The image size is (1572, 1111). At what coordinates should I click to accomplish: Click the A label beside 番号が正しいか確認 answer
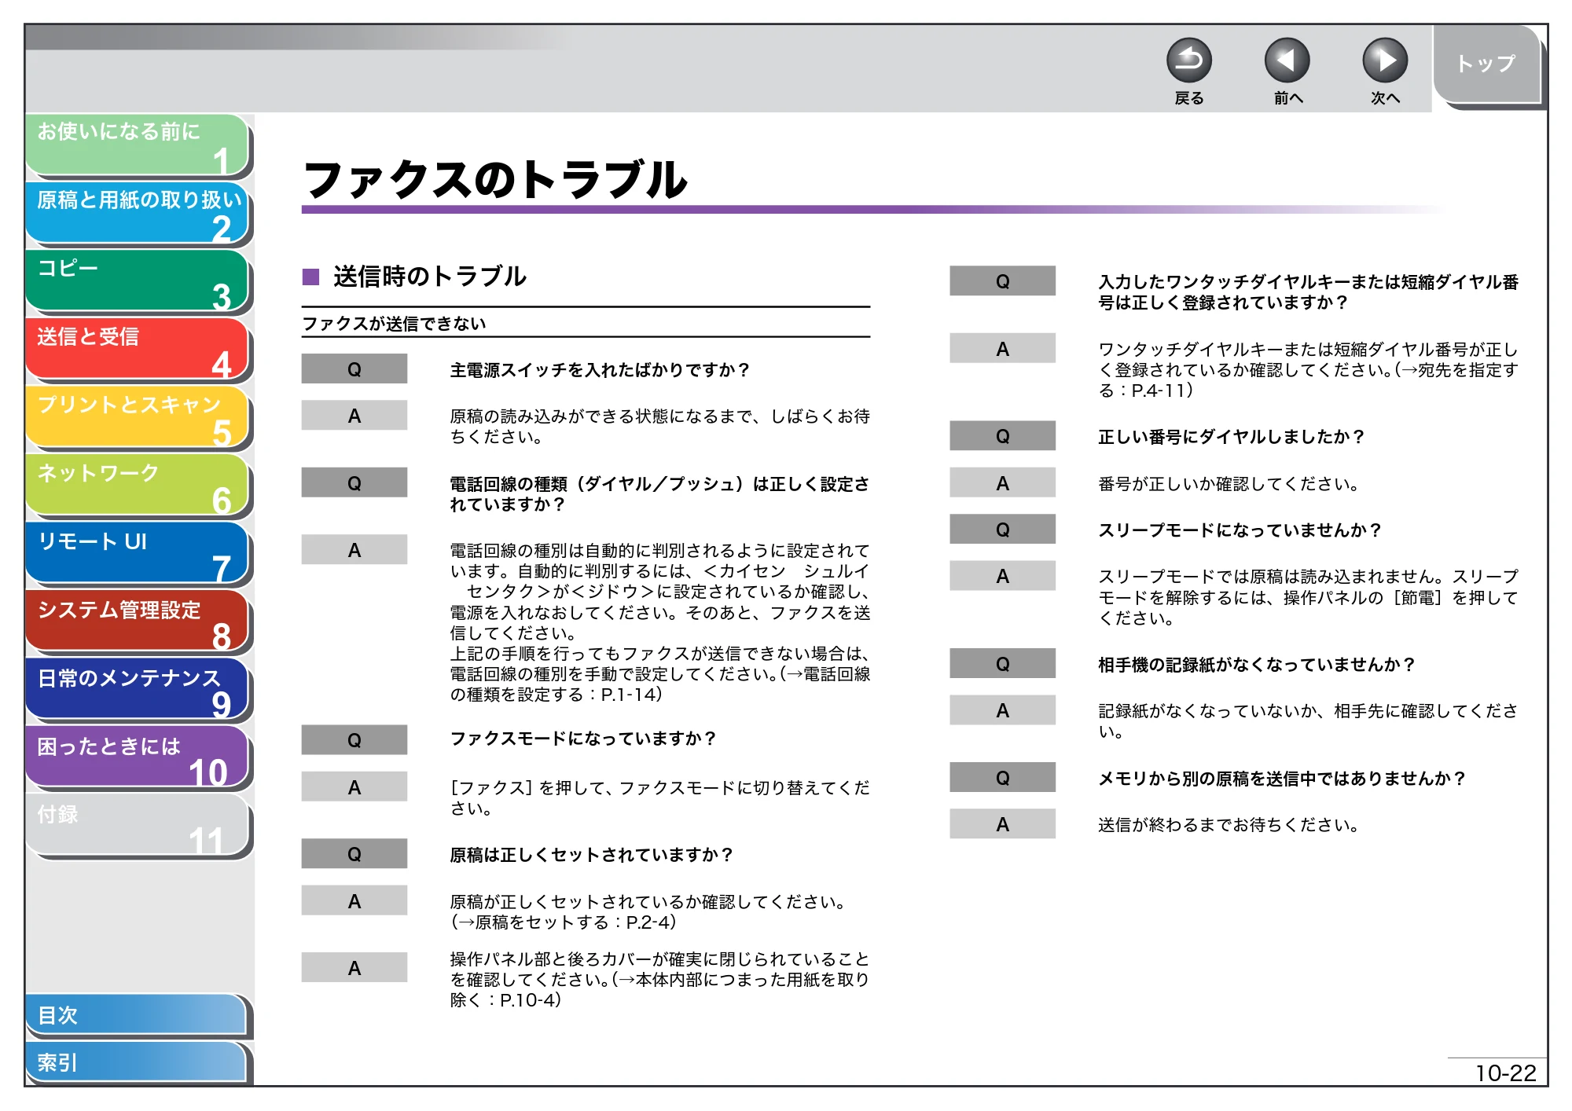1002,483
